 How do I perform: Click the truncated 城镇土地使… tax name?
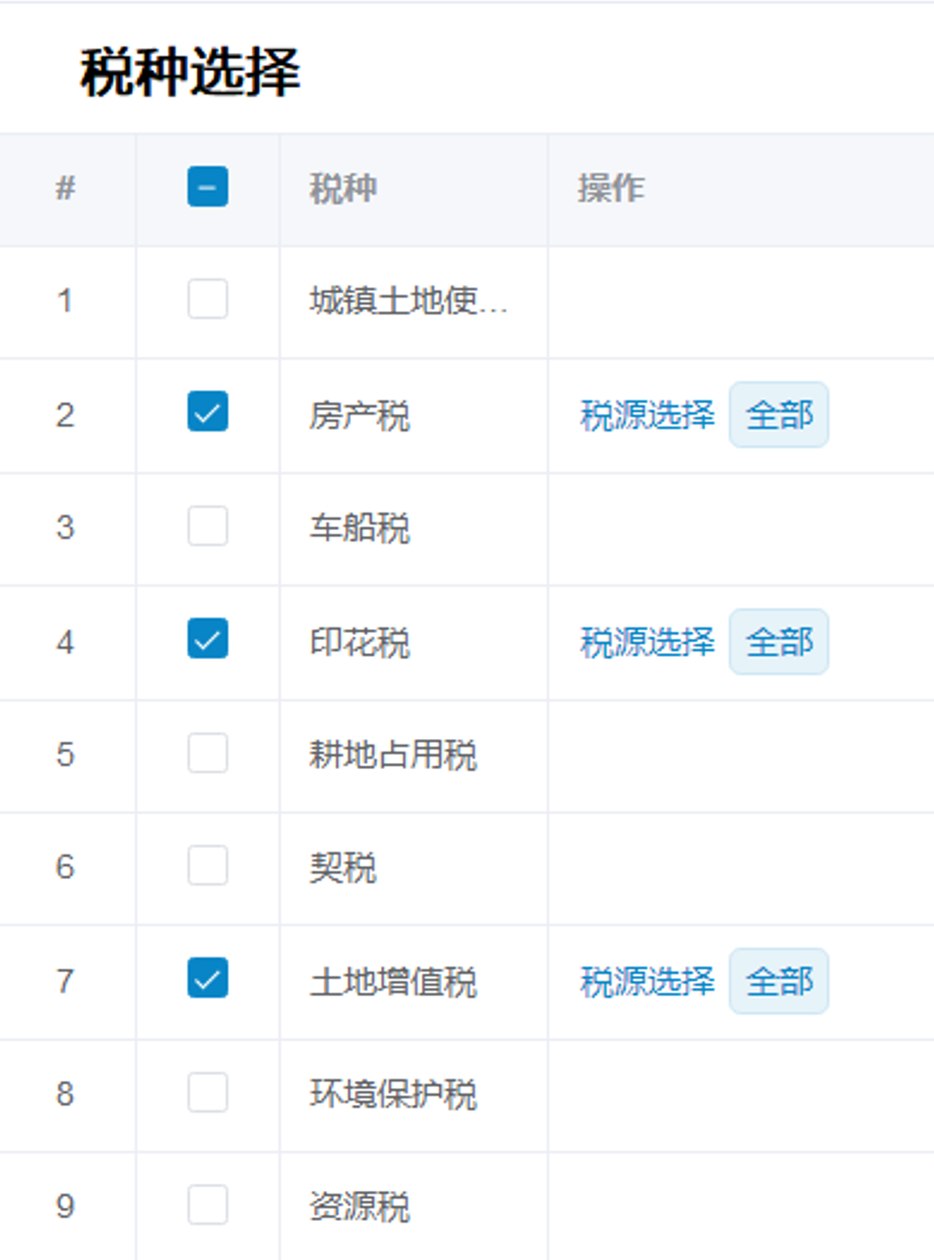(408, 301)
